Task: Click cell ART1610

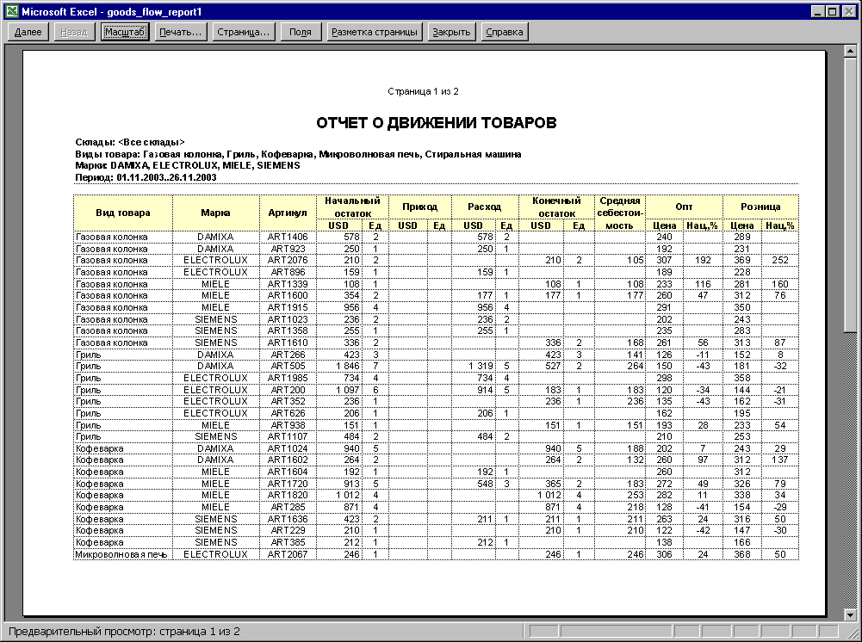Action: (288, 343)
